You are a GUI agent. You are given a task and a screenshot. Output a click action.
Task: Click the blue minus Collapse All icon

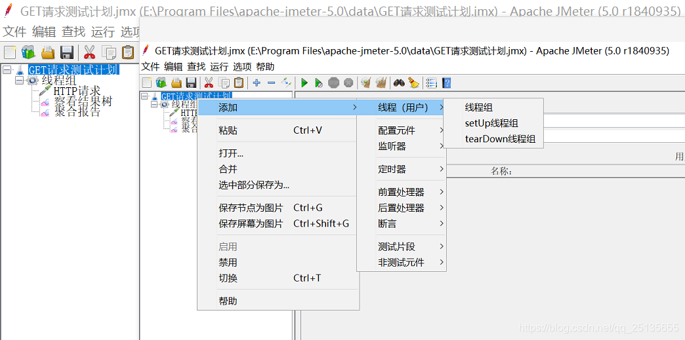pyautogui.click(x=271, y=83)
